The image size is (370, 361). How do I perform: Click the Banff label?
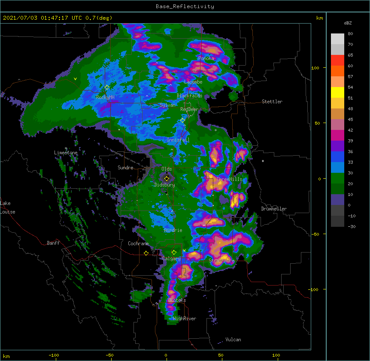coord(53,243)
